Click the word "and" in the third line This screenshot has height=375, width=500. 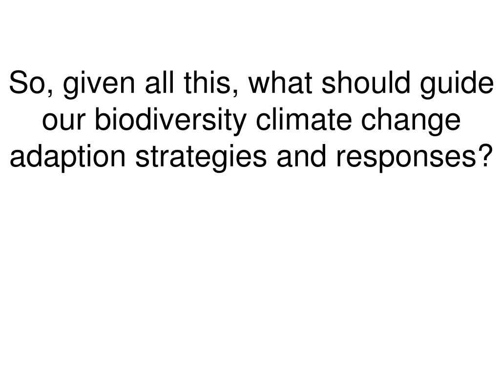pyautogui.click(x=301, y=155)
